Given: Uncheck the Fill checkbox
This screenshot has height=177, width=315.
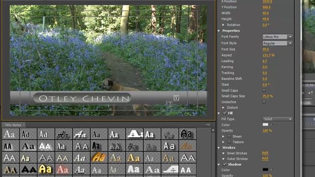Looking at the screenshot, I should tap(225, 113).
